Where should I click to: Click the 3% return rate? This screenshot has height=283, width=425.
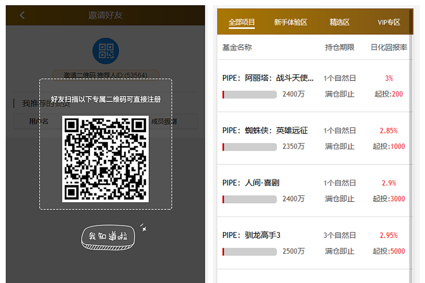[389, 78]
